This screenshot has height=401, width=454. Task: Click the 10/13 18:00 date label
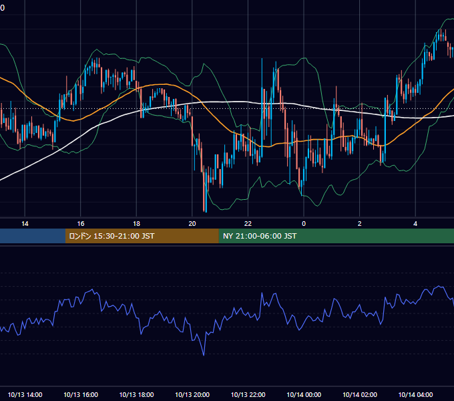click(x=136, y=394)
